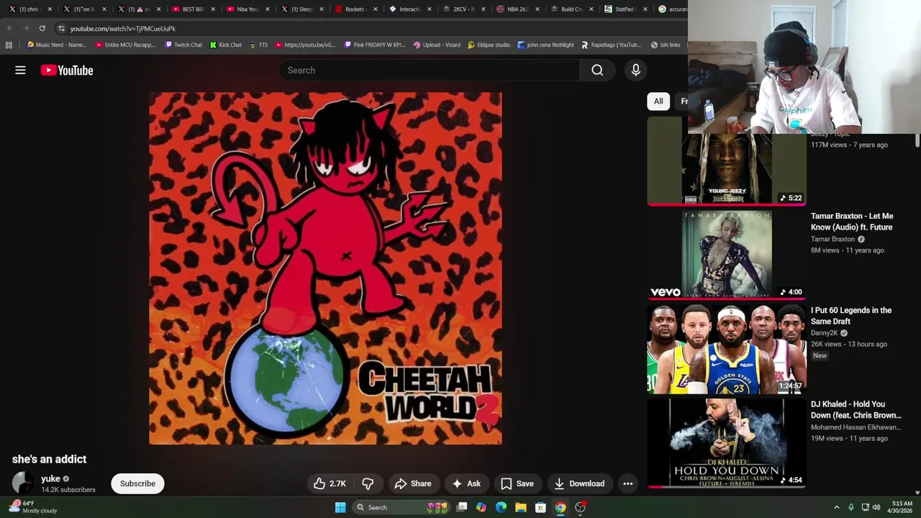Open Music Nerd bookmark
Screen dimensions: 921x518
pyautogui.click(x=56, y=45)
